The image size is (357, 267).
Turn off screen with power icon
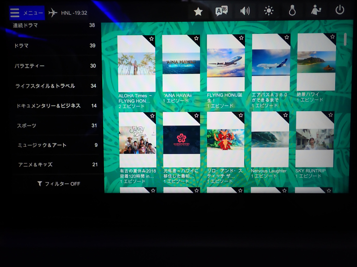pos(340,10)
